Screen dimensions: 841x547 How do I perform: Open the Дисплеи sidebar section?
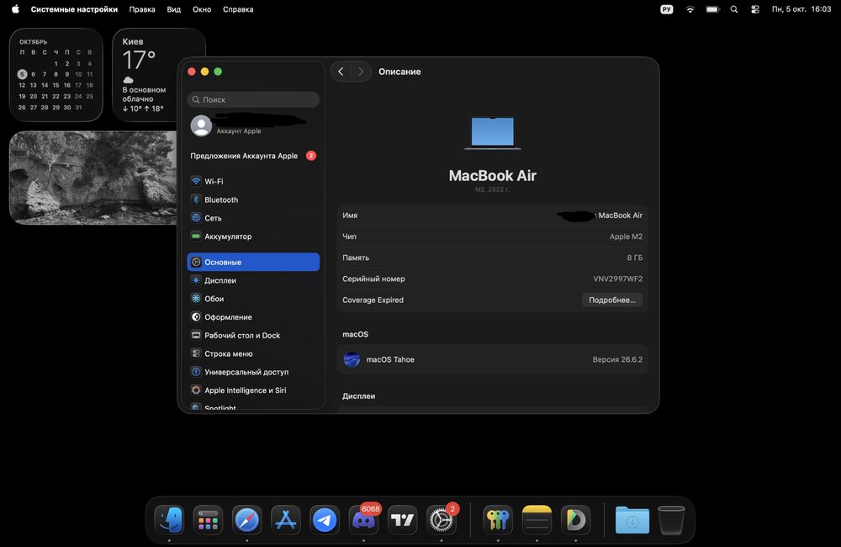[x=253, y=280]
